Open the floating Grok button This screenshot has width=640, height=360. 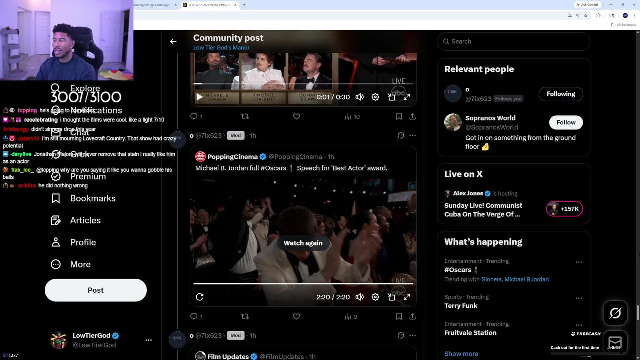click(615, 313)
